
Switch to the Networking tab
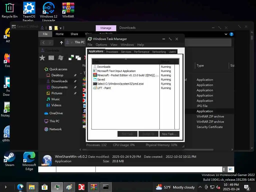(x=159, y=51)
